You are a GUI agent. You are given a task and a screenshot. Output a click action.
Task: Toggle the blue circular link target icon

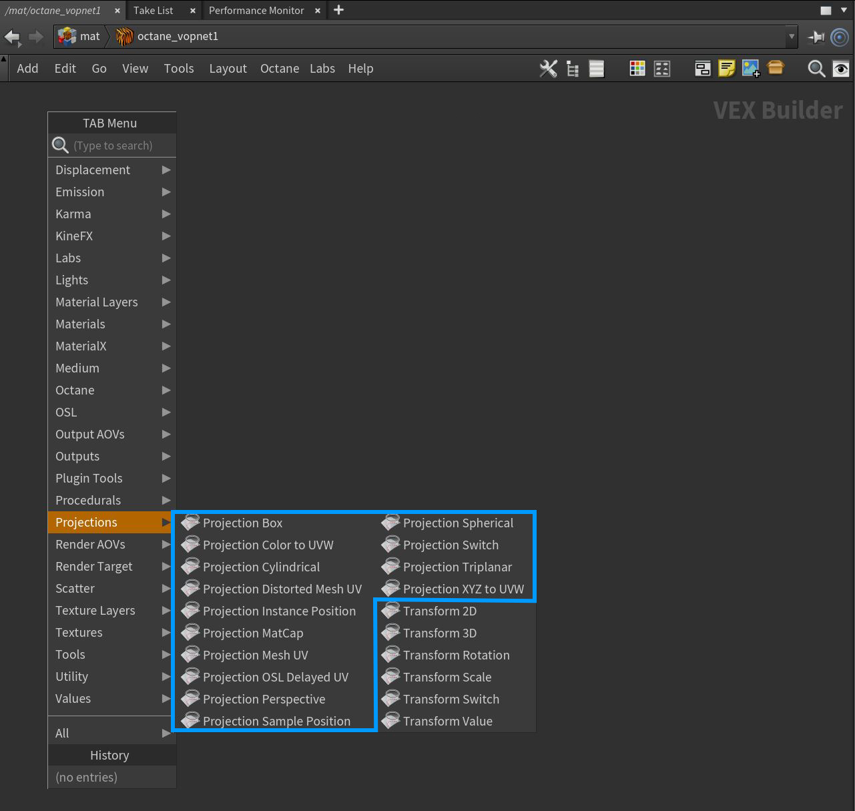(x=840, y=37)
